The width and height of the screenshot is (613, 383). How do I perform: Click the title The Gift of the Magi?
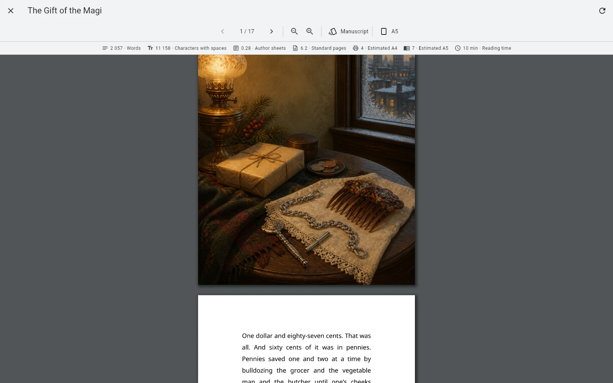pos(65,11)
